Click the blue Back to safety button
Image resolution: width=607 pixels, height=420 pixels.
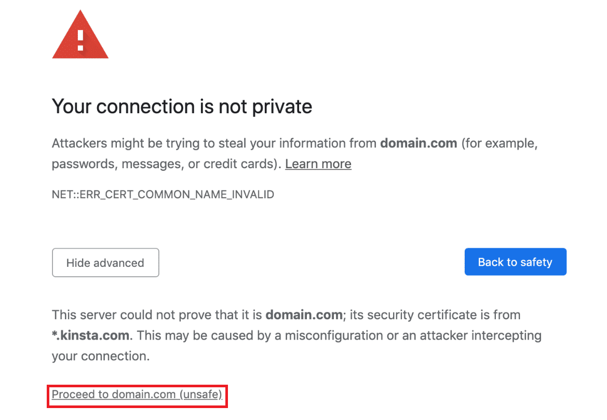[515, 262]
